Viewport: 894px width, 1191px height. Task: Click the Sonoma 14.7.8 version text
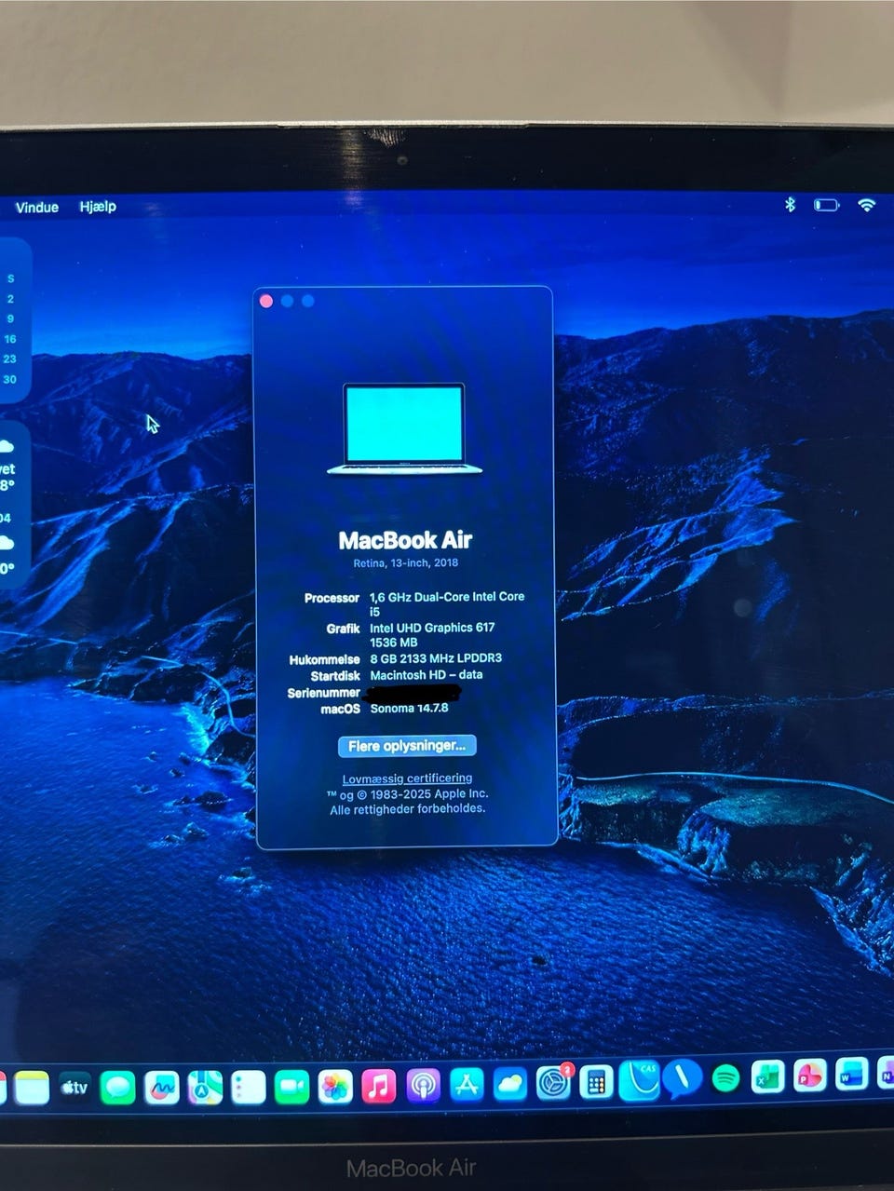409,708
